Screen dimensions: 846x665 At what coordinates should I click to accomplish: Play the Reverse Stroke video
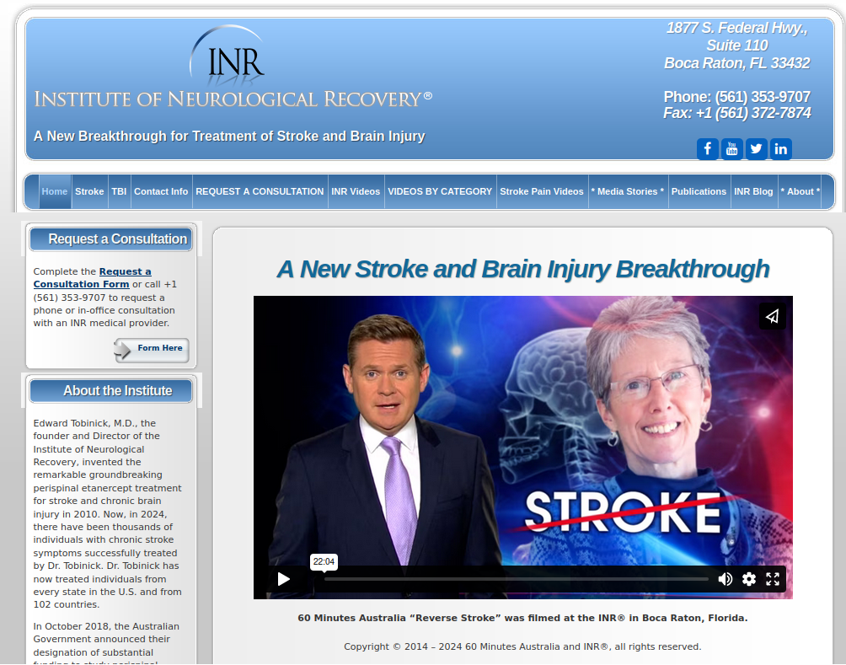283,579
